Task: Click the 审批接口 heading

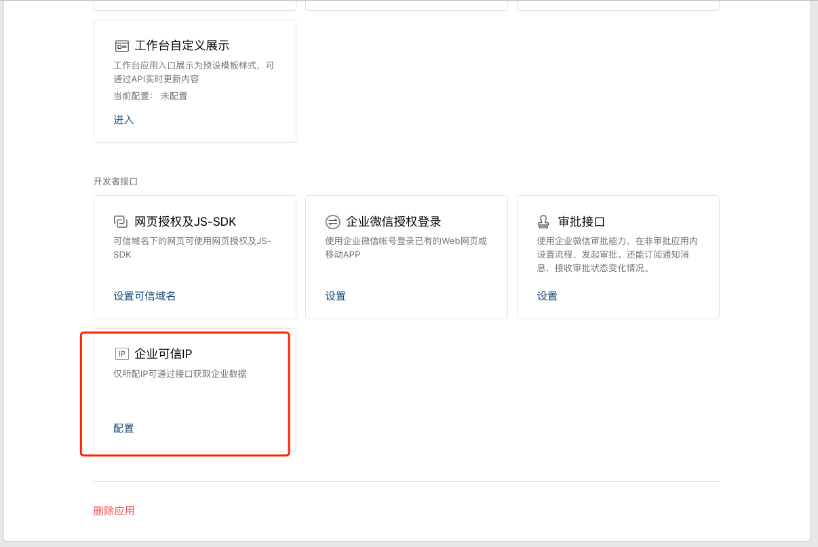Action: 581,222
